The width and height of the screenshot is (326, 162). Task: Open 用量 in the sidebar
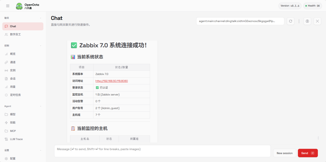(x=23, y=87)
